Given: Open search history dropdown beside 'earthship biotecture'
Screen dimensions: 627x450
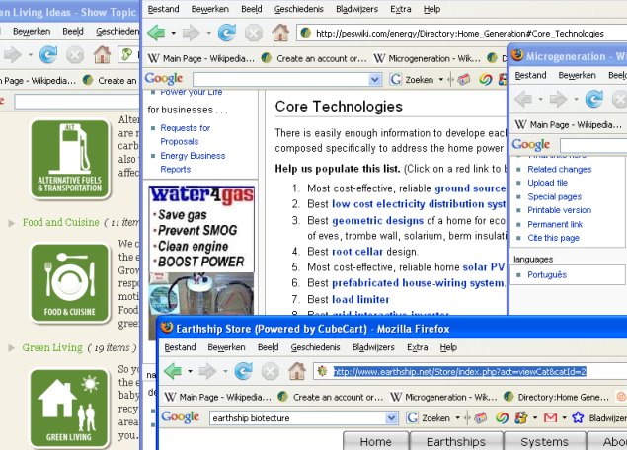Looking at the screenshot, I should click(x=391, y=418).
